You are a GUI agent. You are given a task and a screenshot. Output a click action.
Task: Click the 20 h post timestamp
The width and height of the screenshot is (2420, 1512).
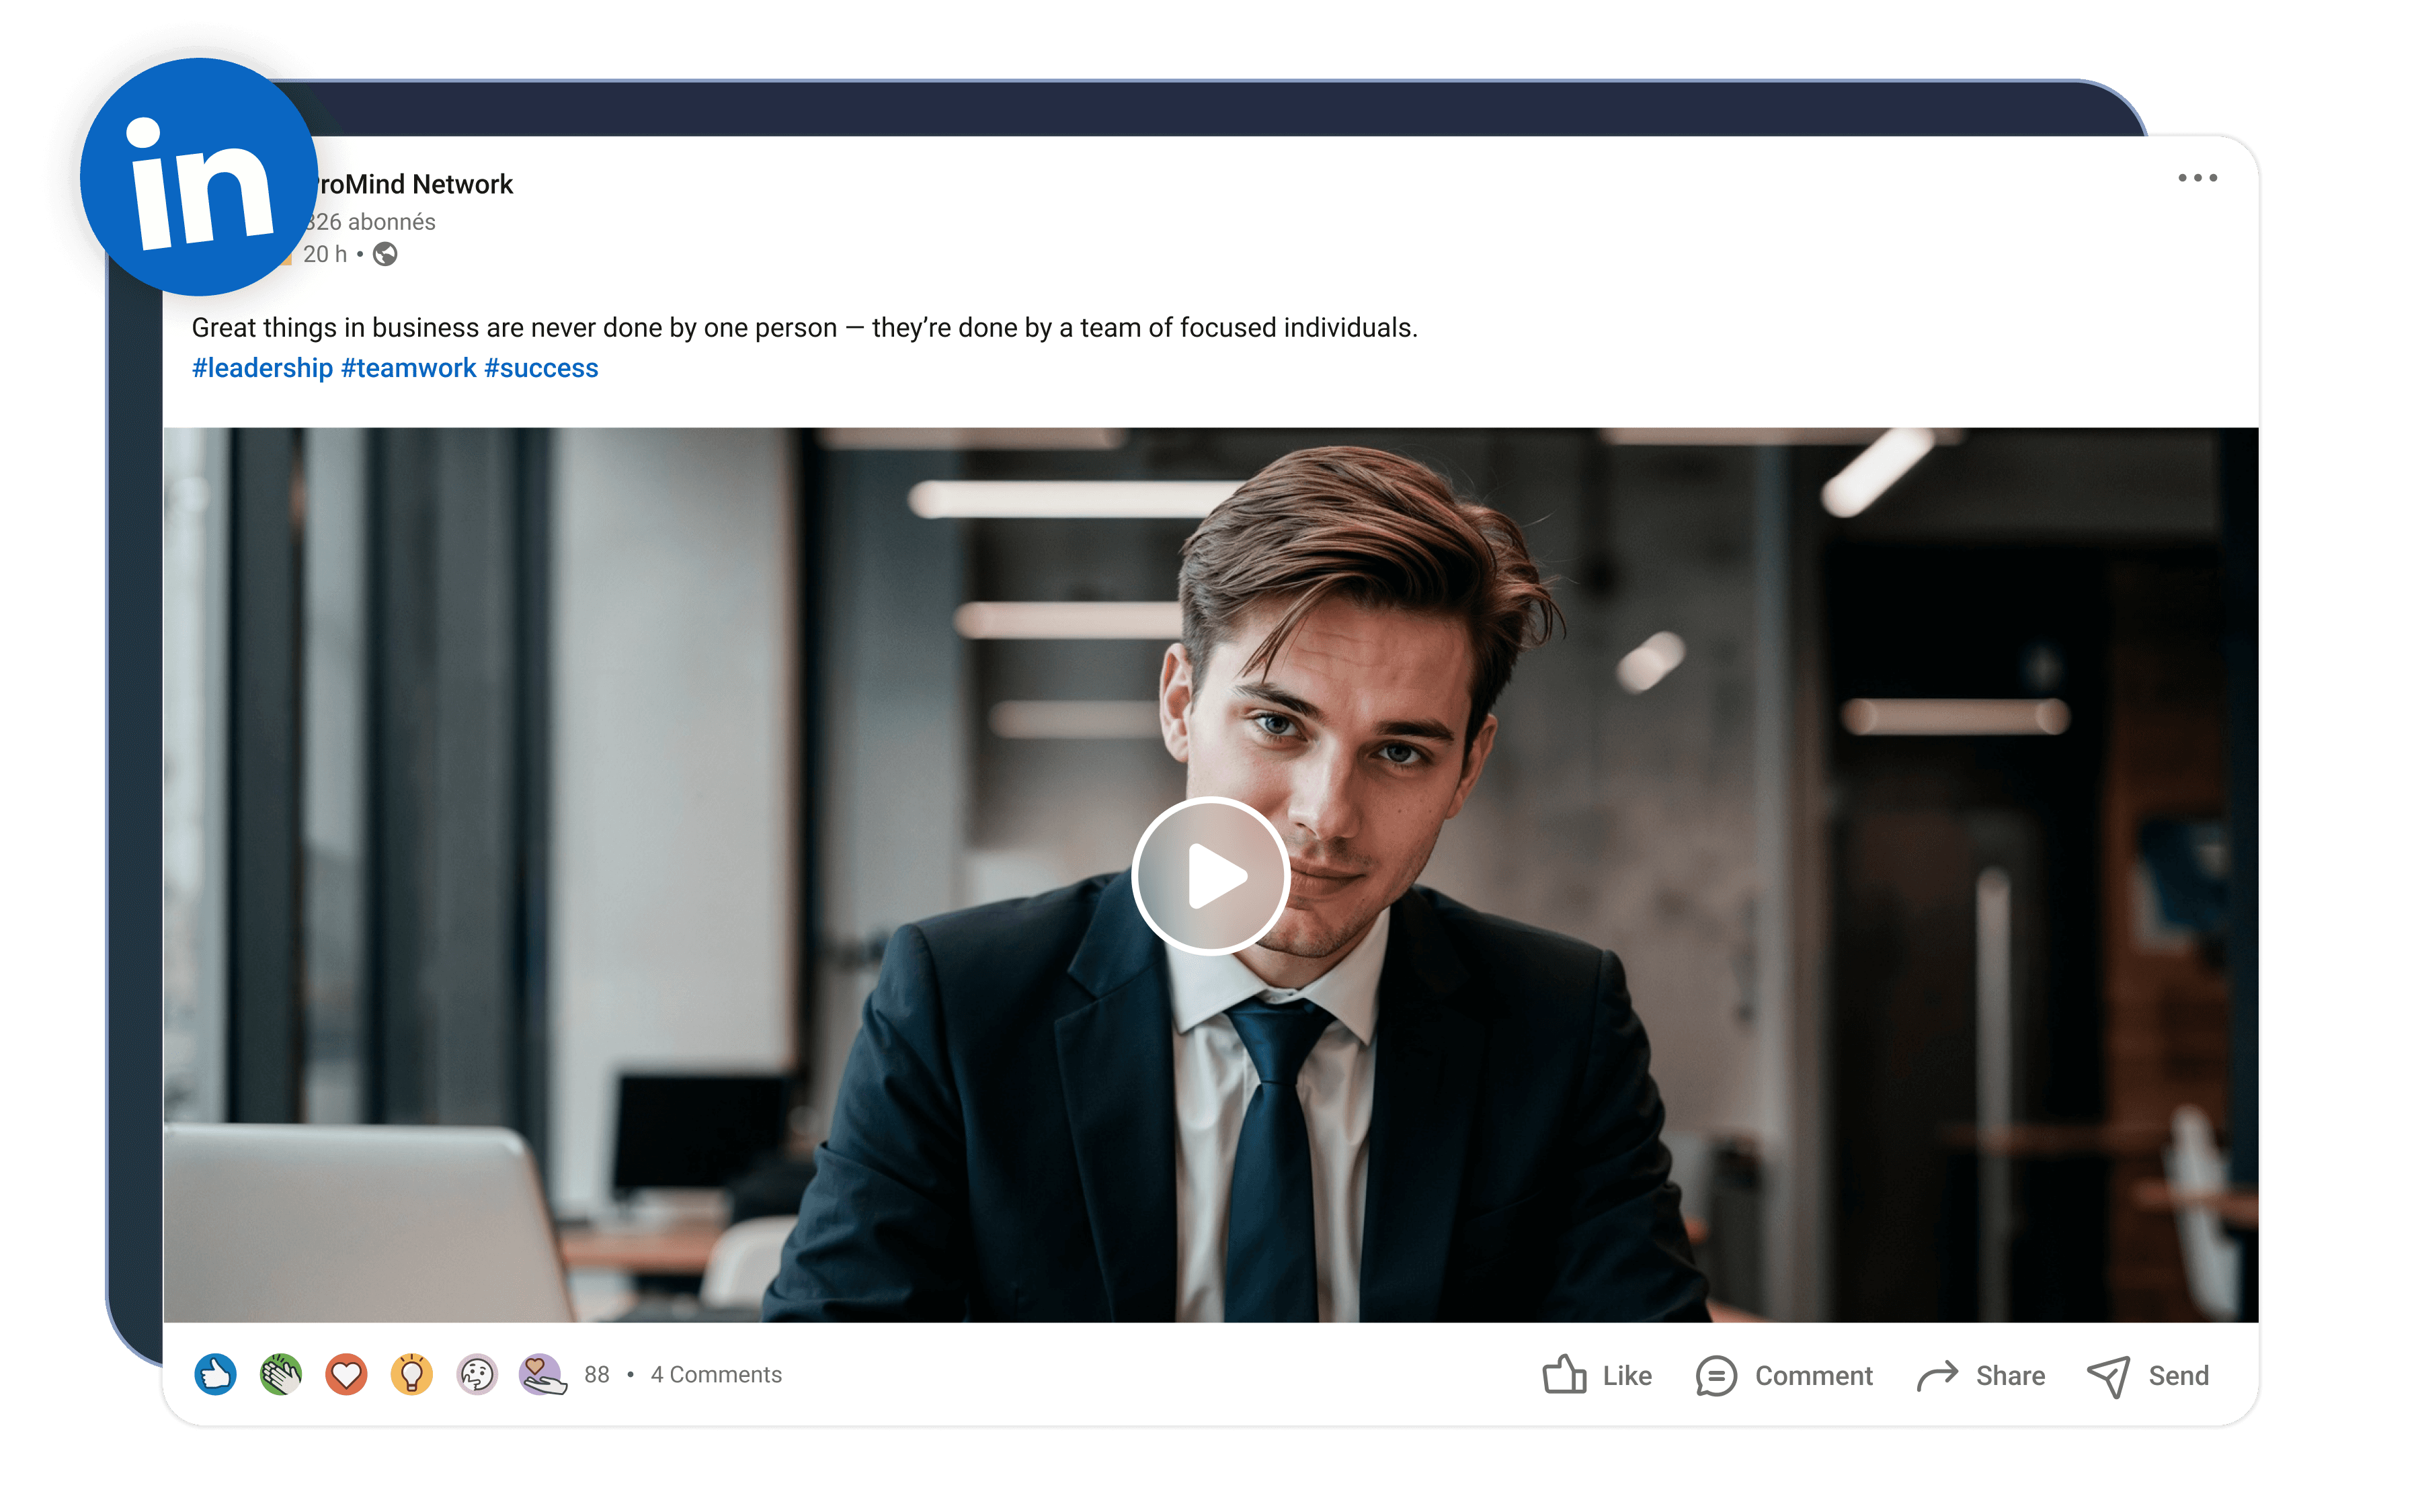[x=325, y=255]
